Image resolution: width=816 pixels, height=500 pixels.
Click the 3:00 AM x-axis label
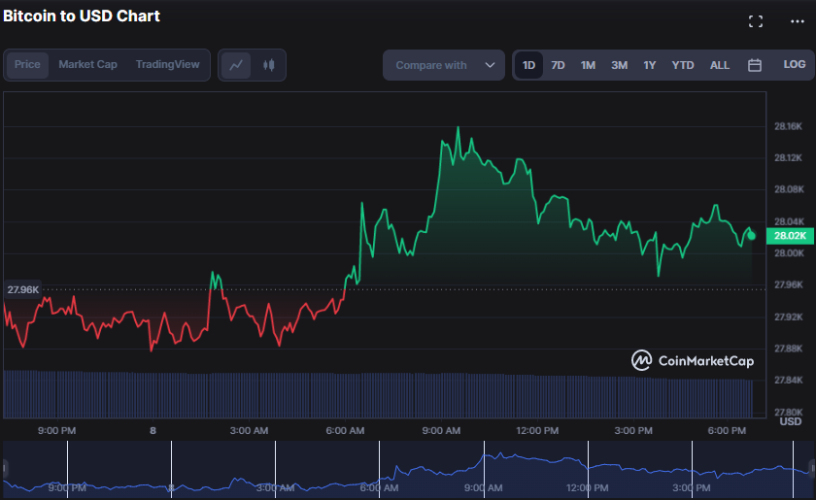[x=249, y=431]
